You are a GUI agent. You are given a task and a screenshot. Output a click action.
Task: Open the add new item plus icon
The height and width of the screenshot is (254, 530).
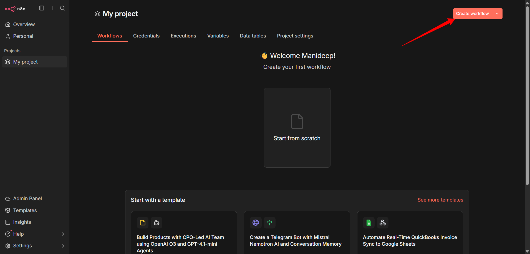52,8
